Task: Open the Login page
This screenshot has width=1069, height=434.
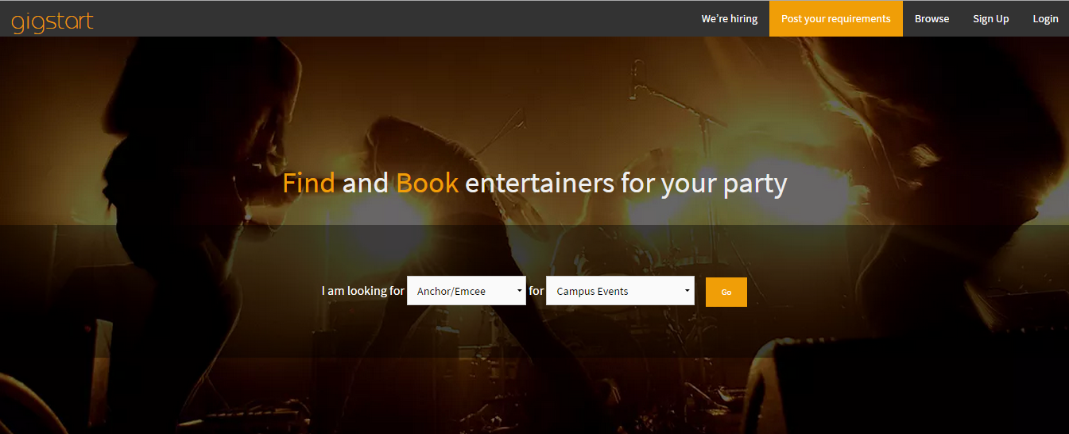Action: (x=1045, y=19)
